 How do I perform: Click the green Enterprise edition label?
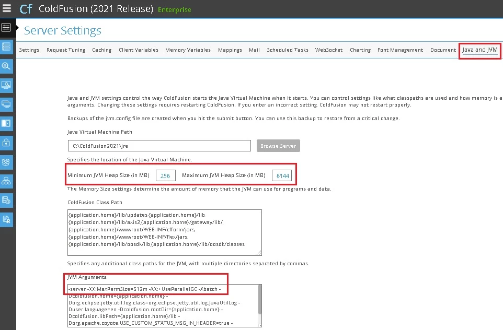click(175, 9)
